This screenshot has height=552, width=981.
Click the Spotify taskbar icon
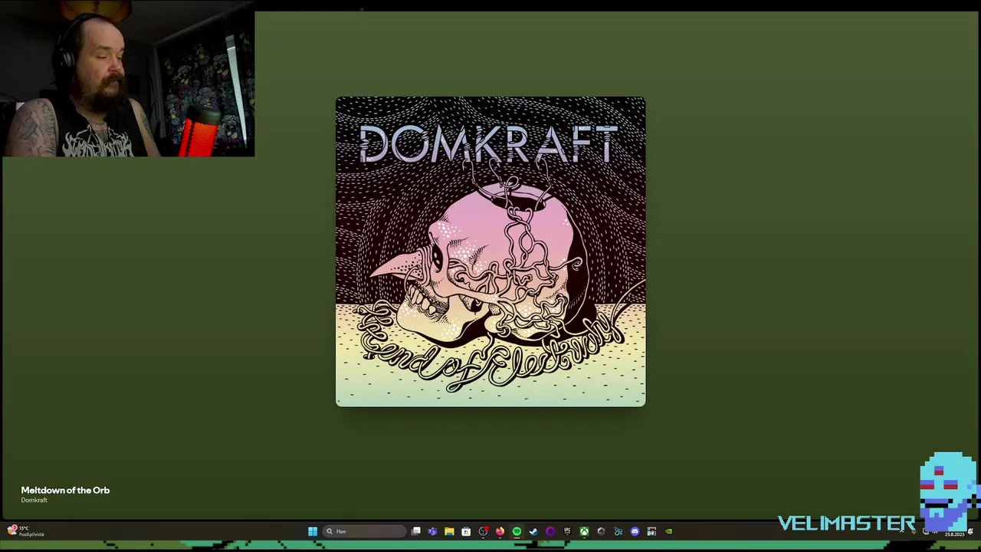tap(517, 531)
